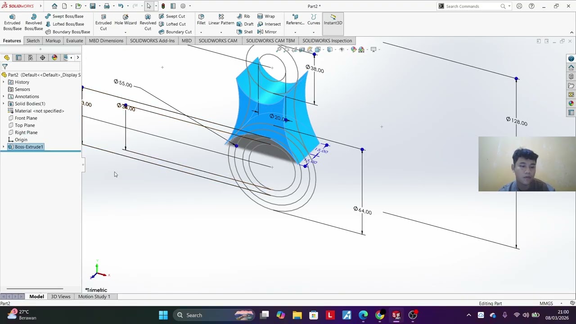Switch to the Evaluate tab
The width and height of the screenshot is (576, 324).
click(x=74, y=40)
